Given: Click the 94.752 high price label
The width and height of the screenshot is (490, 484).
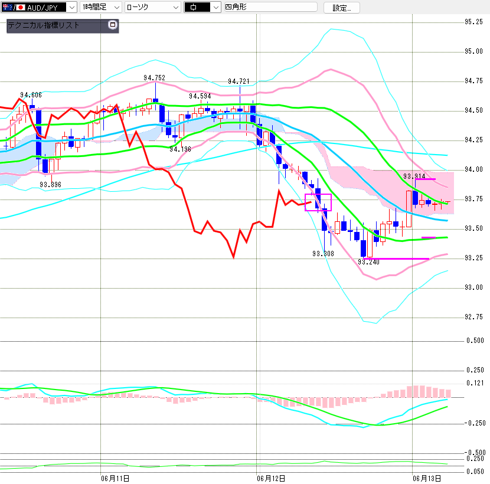Looking at the screenshot, I should (154, 78).
